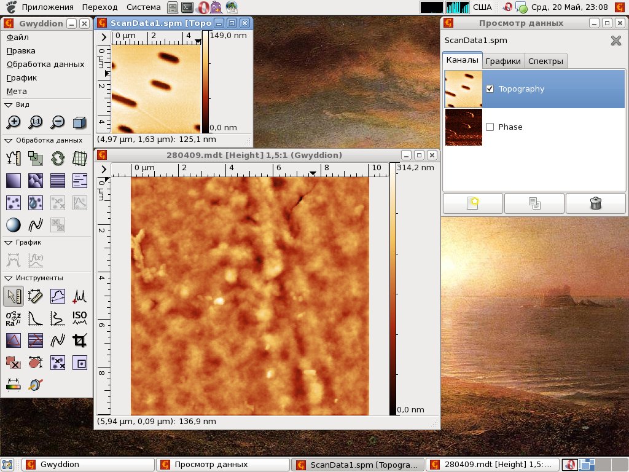Click the trash delete button in data browser
Viewport: 629px width, 472px height.
pos(596,203)
